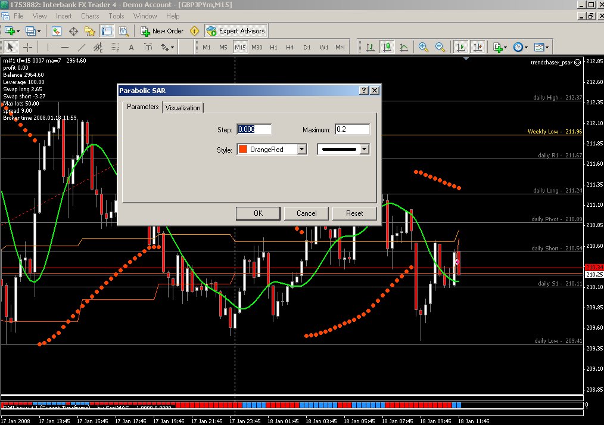Screen dimensions: 604x425
Task: Switch to Candlesticks chart view icon
Action: [x=387, y=48]
